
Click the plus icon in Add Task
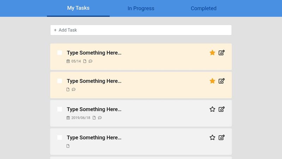tap(55, 30)
